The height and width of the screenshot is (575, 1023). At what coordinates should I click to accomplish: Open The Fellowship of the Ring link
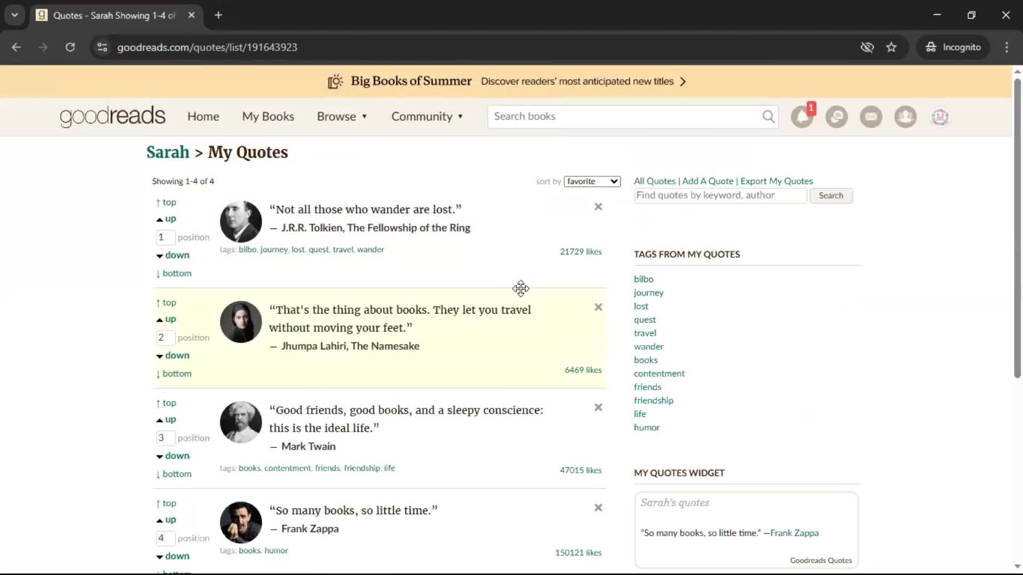pyautogui.click(x=409, y=228)
